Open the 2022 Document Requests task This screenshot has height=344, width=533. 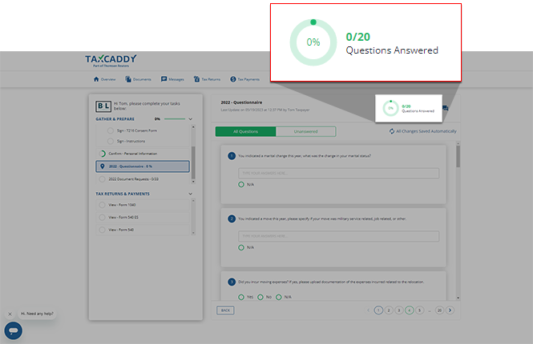point(143,179)
